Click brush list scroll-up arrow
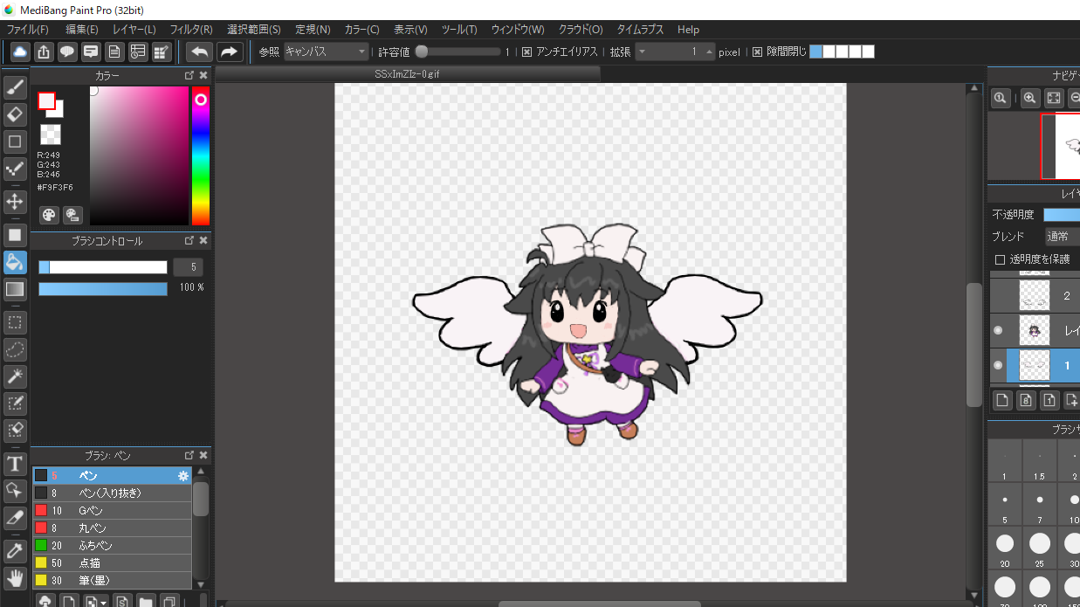The height and width of the screenshot is (607, 1080). (201, 472)
